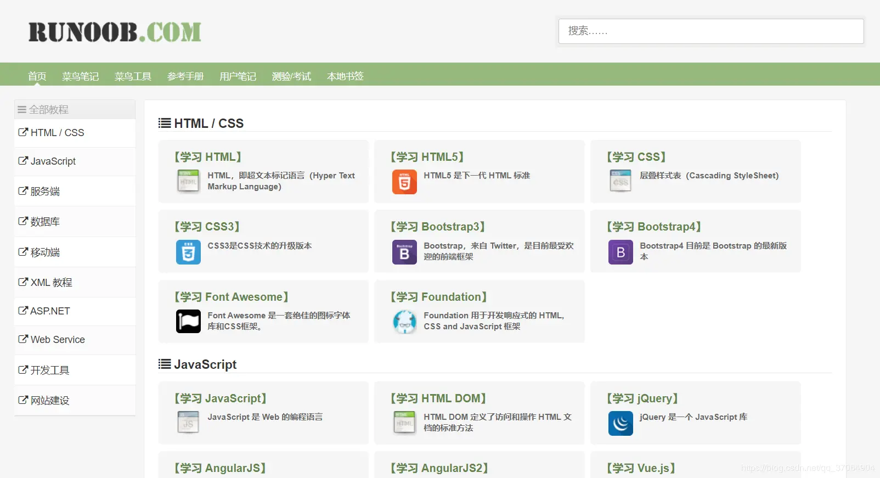Focus the 搜索 search input field
The height and width of the screenshot is (478, 880).
coord(711,31)
